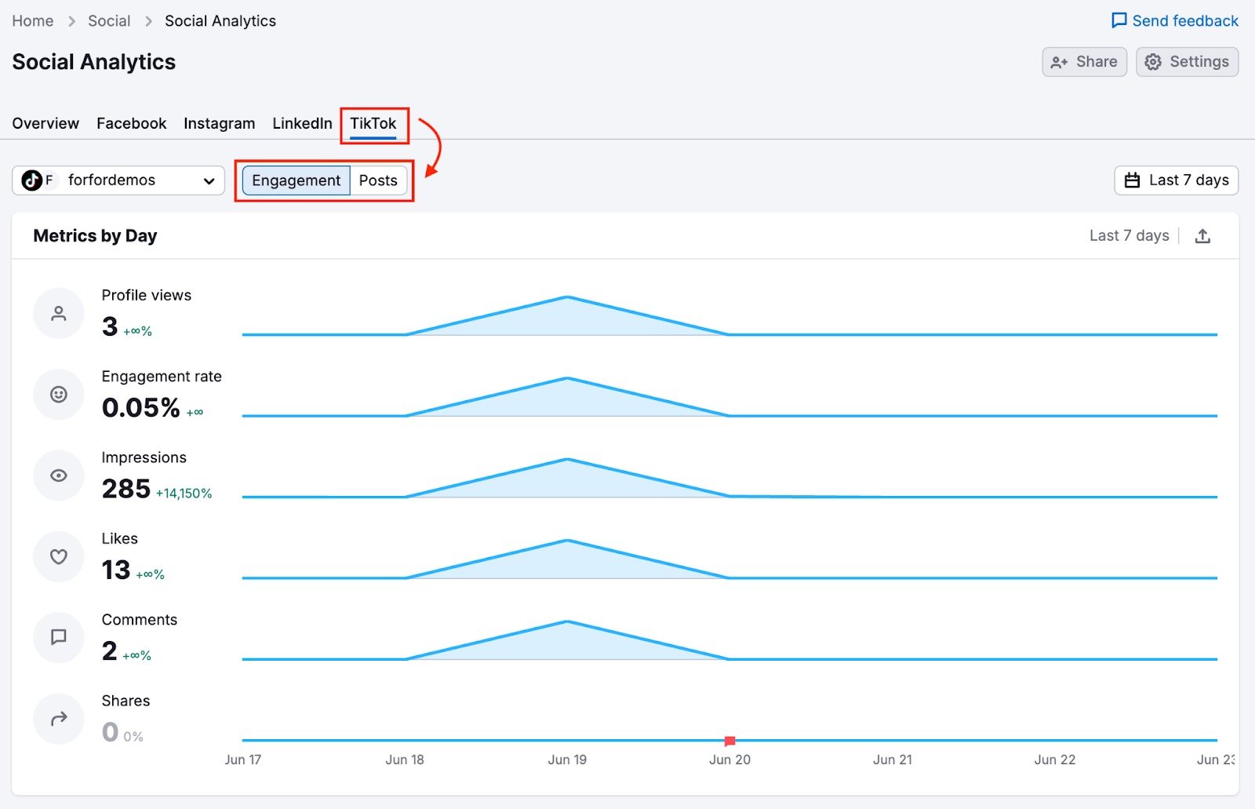Open the Last 7 days date picker
The height and width of the screenshot is (809, 1255).
tap(1176, 180)
